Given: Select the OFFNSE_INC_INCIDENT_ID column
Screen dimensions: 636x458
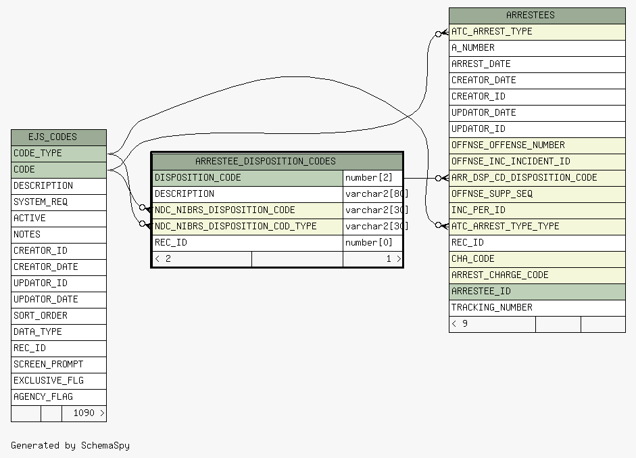Looking at the screenshot, I should pyautogui.click(x=537, y=162).
